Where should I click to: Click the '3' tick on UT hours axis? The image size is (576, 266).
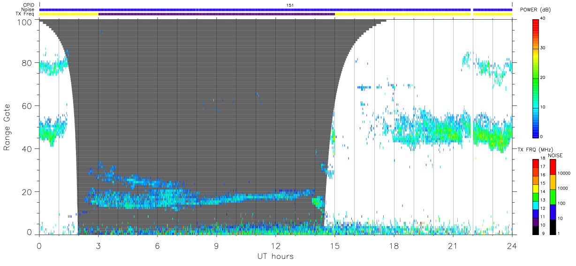coord(99,245)
